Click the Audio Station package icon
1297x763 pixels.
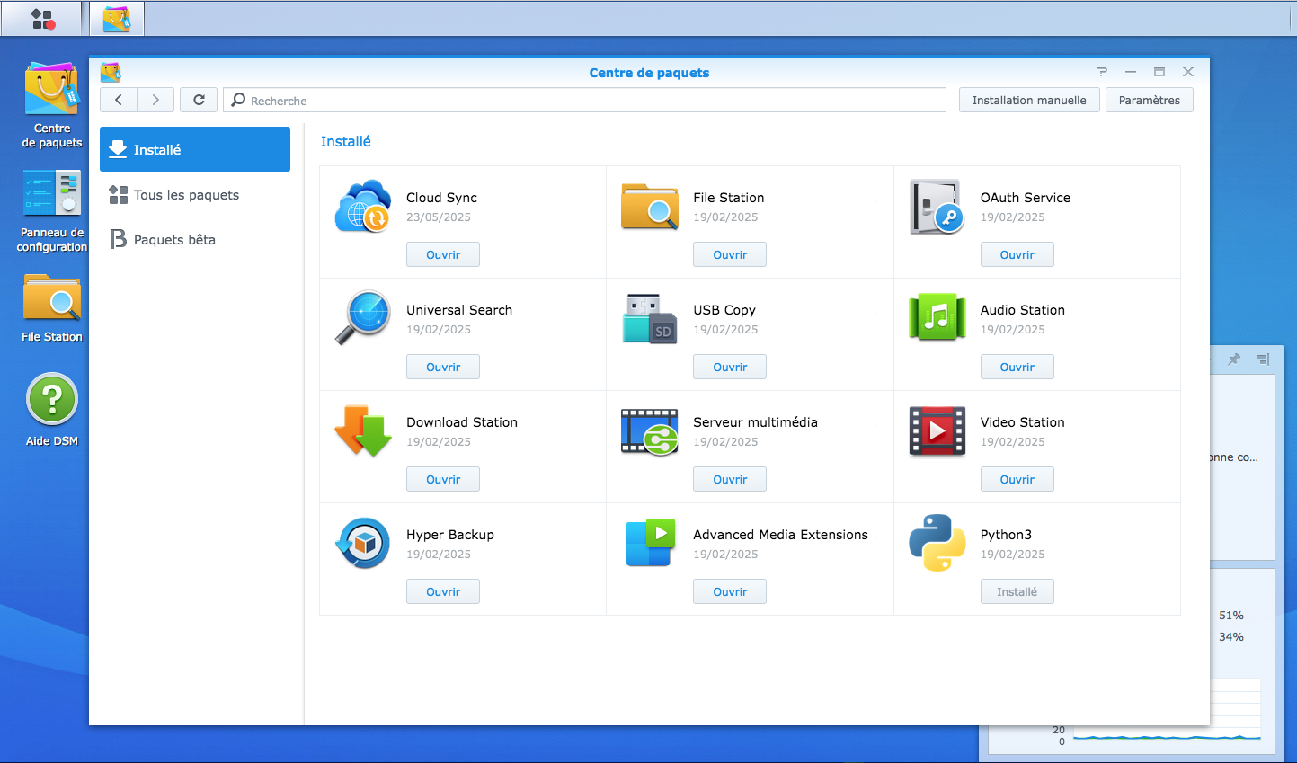[x=937, y=318]
